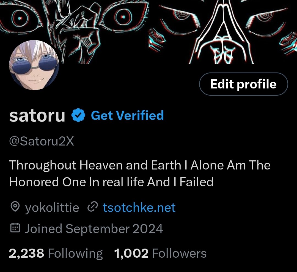The width and height of the screenshot is (297, 272).
Task: Open the satoru profile avatar picture
Action: click(34, 65)
